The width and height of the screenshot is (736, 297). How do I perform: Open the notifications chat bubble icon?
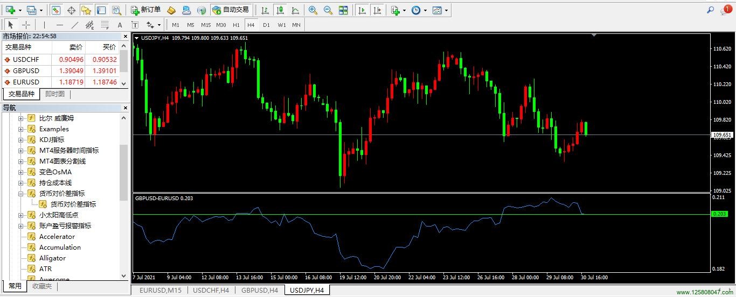click(x=726, y=10)
